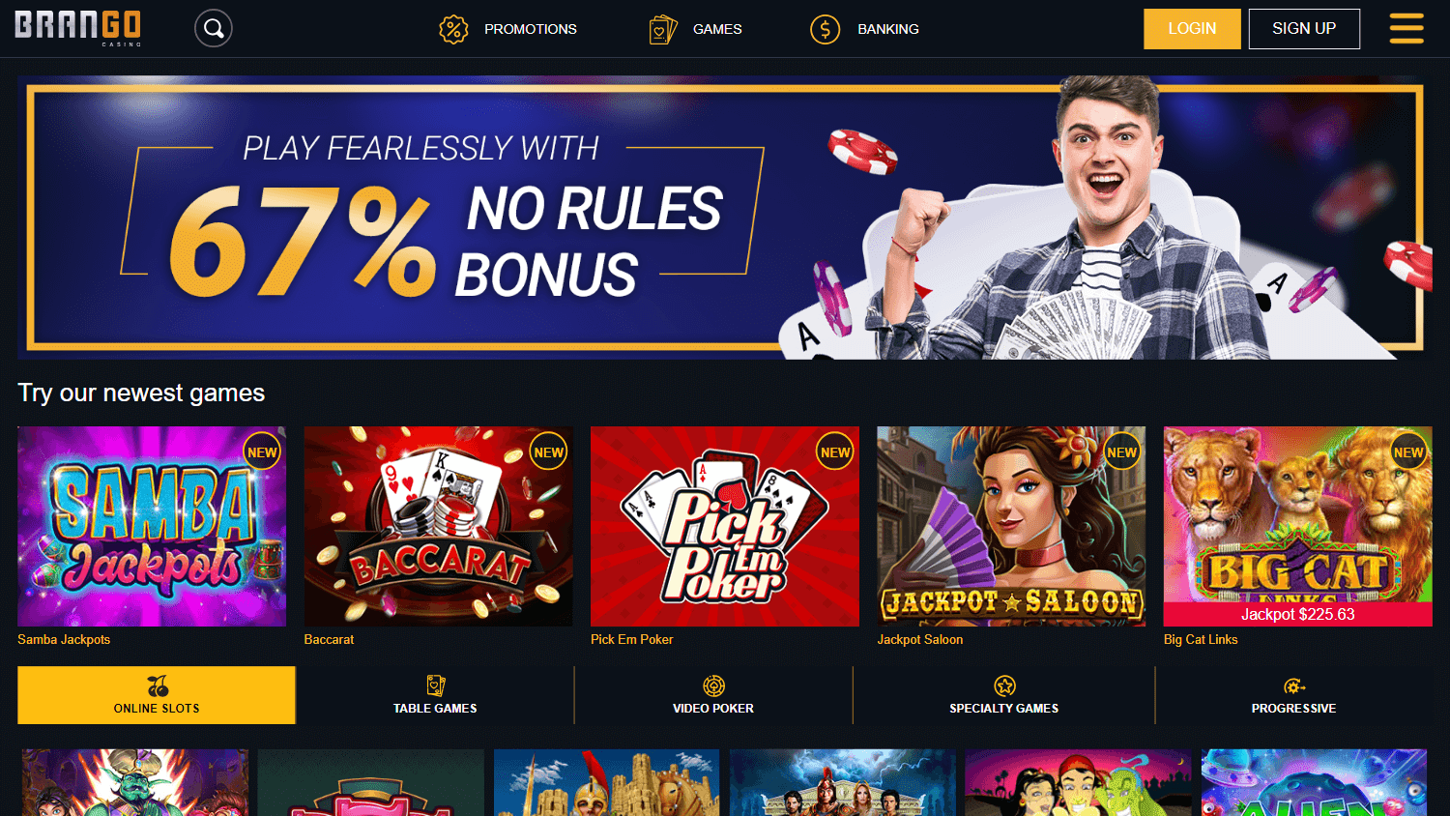Switch to the TABLE GAMES tab

tap(435, 695)
